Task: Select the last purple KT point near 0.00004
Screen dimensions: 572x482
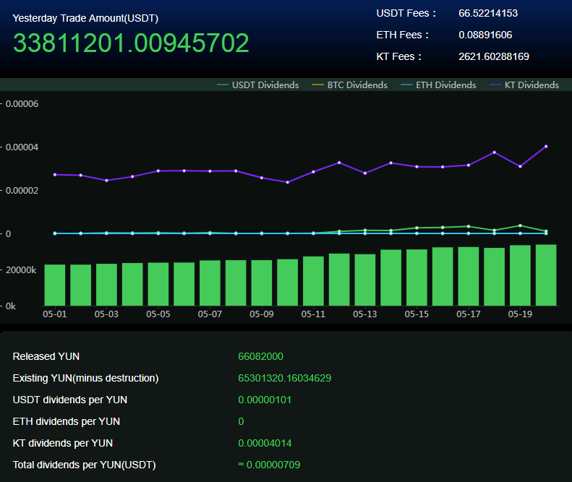Action: tap(546, 147)
